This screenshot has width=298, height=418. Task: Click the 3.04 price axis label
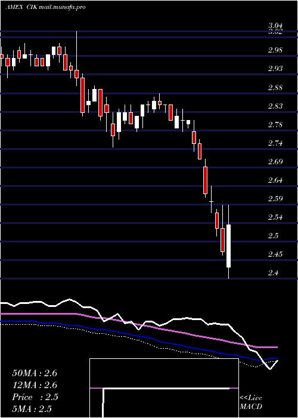point(275,26)
